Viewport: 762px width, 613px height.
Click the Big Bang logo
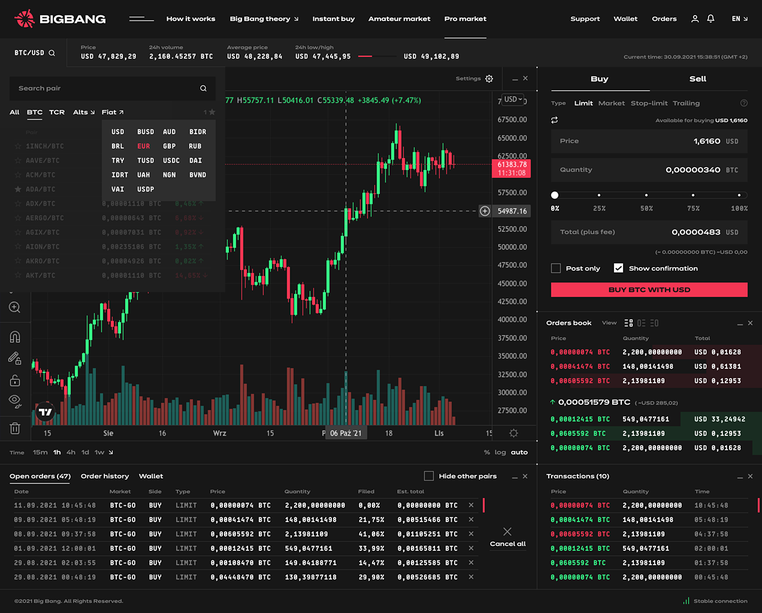coord(60,19)
